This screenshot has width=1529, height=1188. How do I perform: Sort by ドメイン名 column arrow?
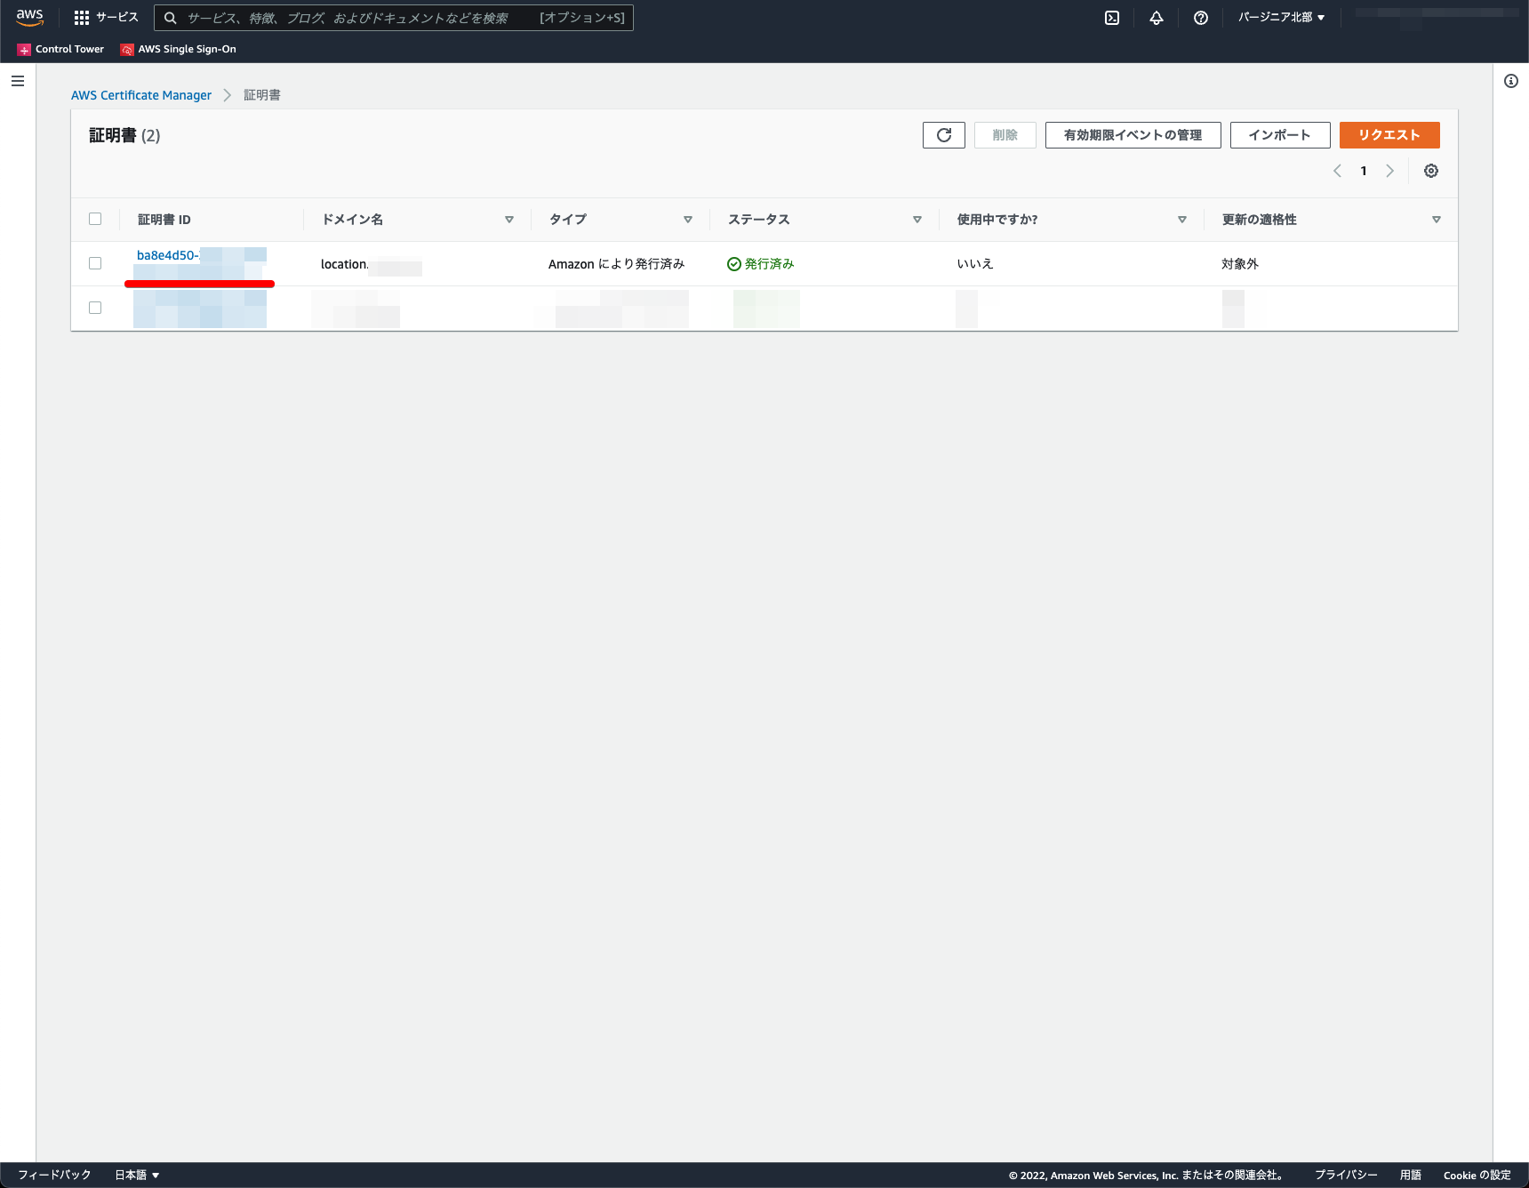pyautogui.click(x=509, y=220)
